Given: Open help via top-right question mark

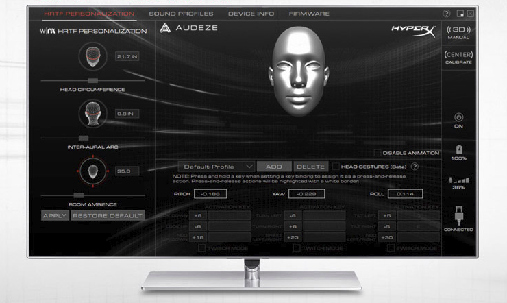Looking at the screenshot, I should (x=447, y=13).
